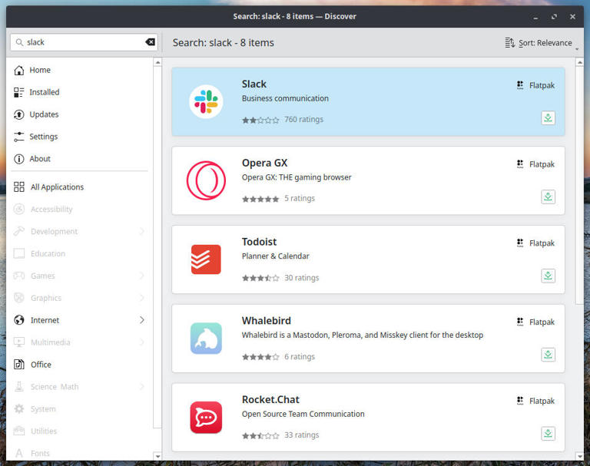Viewport: 590px width, 466px height.
Task: Expand the Internet category chevron
Action: pyautogui.click(x=142, y=320)
